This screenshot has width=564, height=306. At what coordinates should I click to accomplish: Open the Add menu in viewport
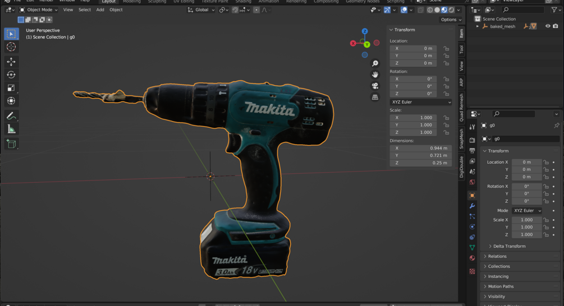(x=100, y=10)
